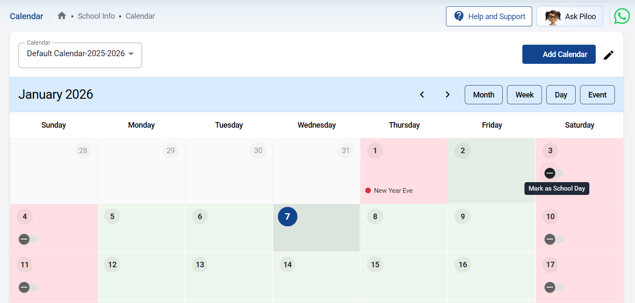Toggle January 17 as school day

click(x=553, y=288)
